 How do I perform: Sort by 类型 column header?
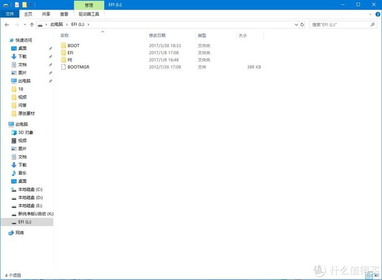pos(202,35)
